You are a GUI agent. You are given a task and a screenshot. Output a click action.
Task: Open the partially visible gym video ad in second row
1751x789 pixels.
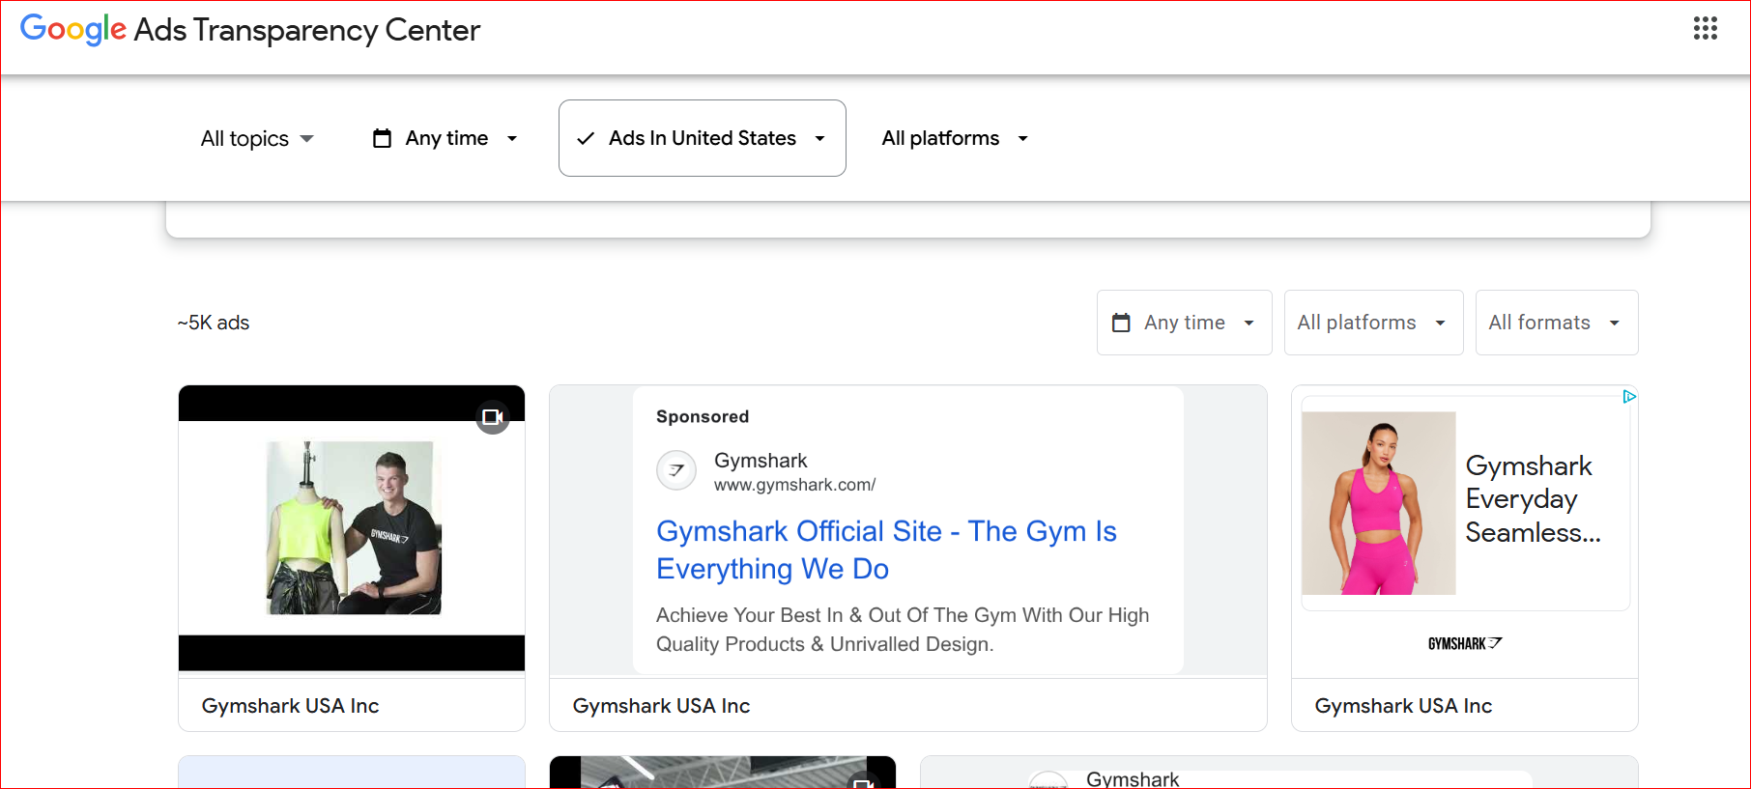click(723, 772)
